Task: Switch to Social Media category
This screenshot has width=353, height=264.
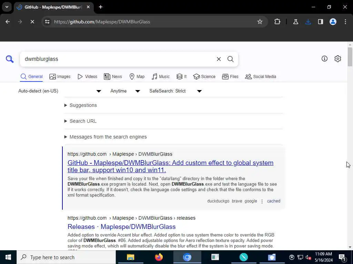Action: tap(261, 77)
